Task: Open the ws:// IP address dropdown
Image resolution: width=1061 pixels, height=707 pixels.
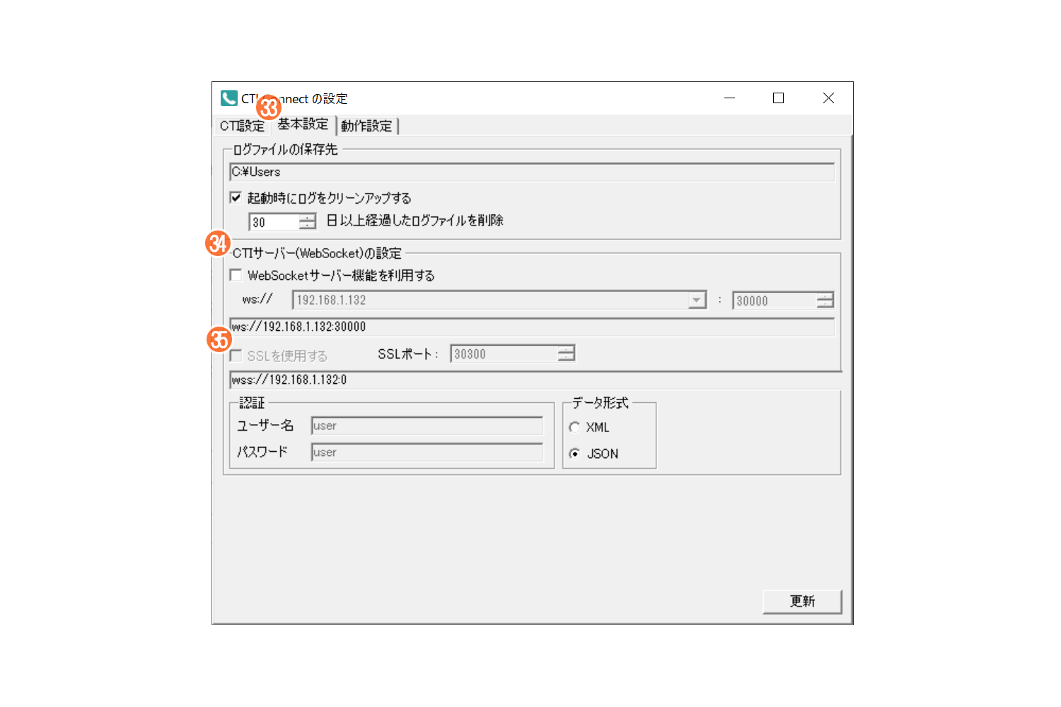Action: (697, 300)
